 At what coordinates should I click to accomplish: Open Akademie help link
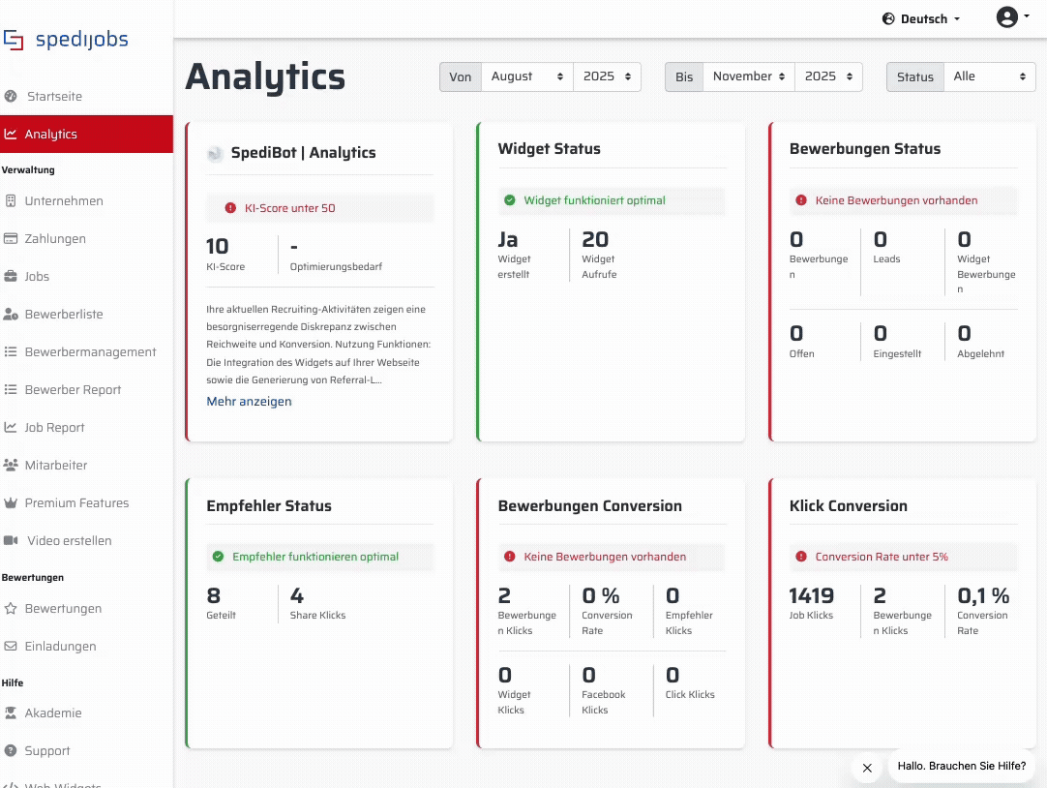click(87, 713)
